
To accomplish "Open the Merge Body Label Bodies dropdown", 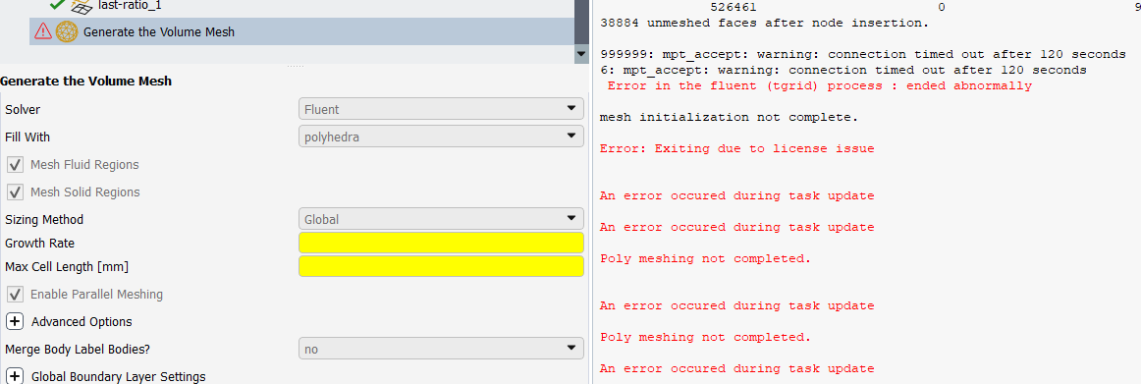I will coord(441,349).
